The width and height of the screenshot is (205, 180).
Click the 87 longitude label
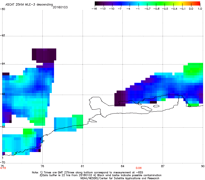pyautogui.click(x=163, y=166)
